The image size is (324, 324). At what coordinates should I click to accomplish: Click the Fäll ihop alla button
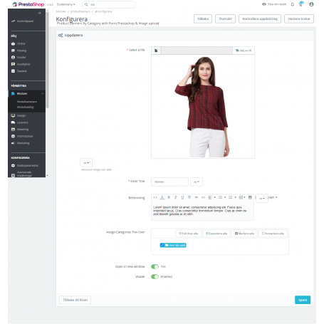point(189,234)
